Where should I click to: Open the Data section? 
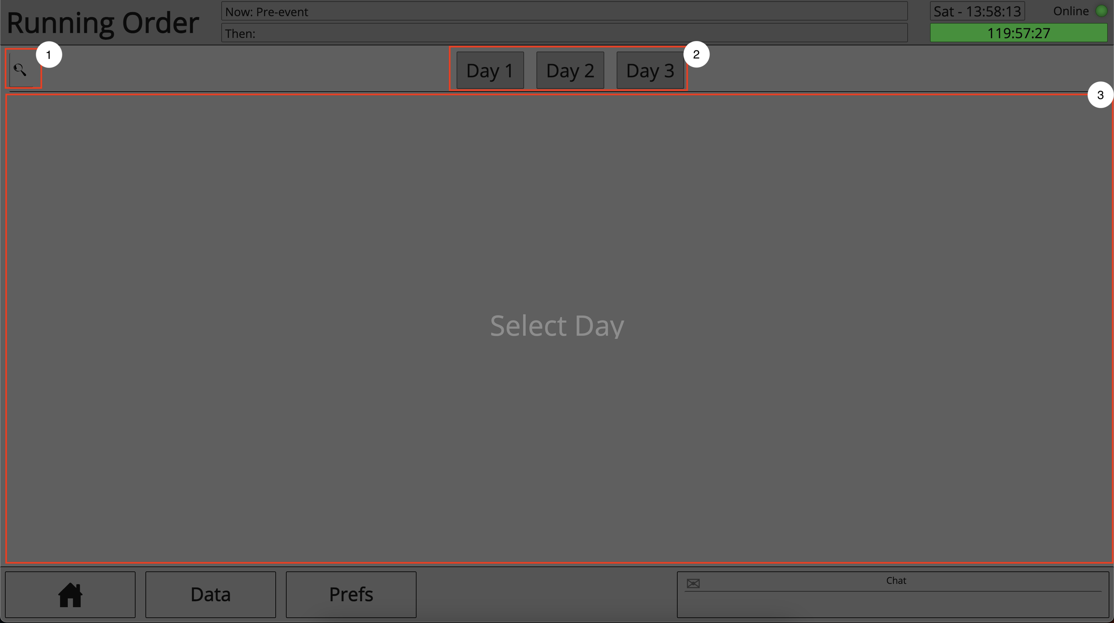tap(211, 594)
